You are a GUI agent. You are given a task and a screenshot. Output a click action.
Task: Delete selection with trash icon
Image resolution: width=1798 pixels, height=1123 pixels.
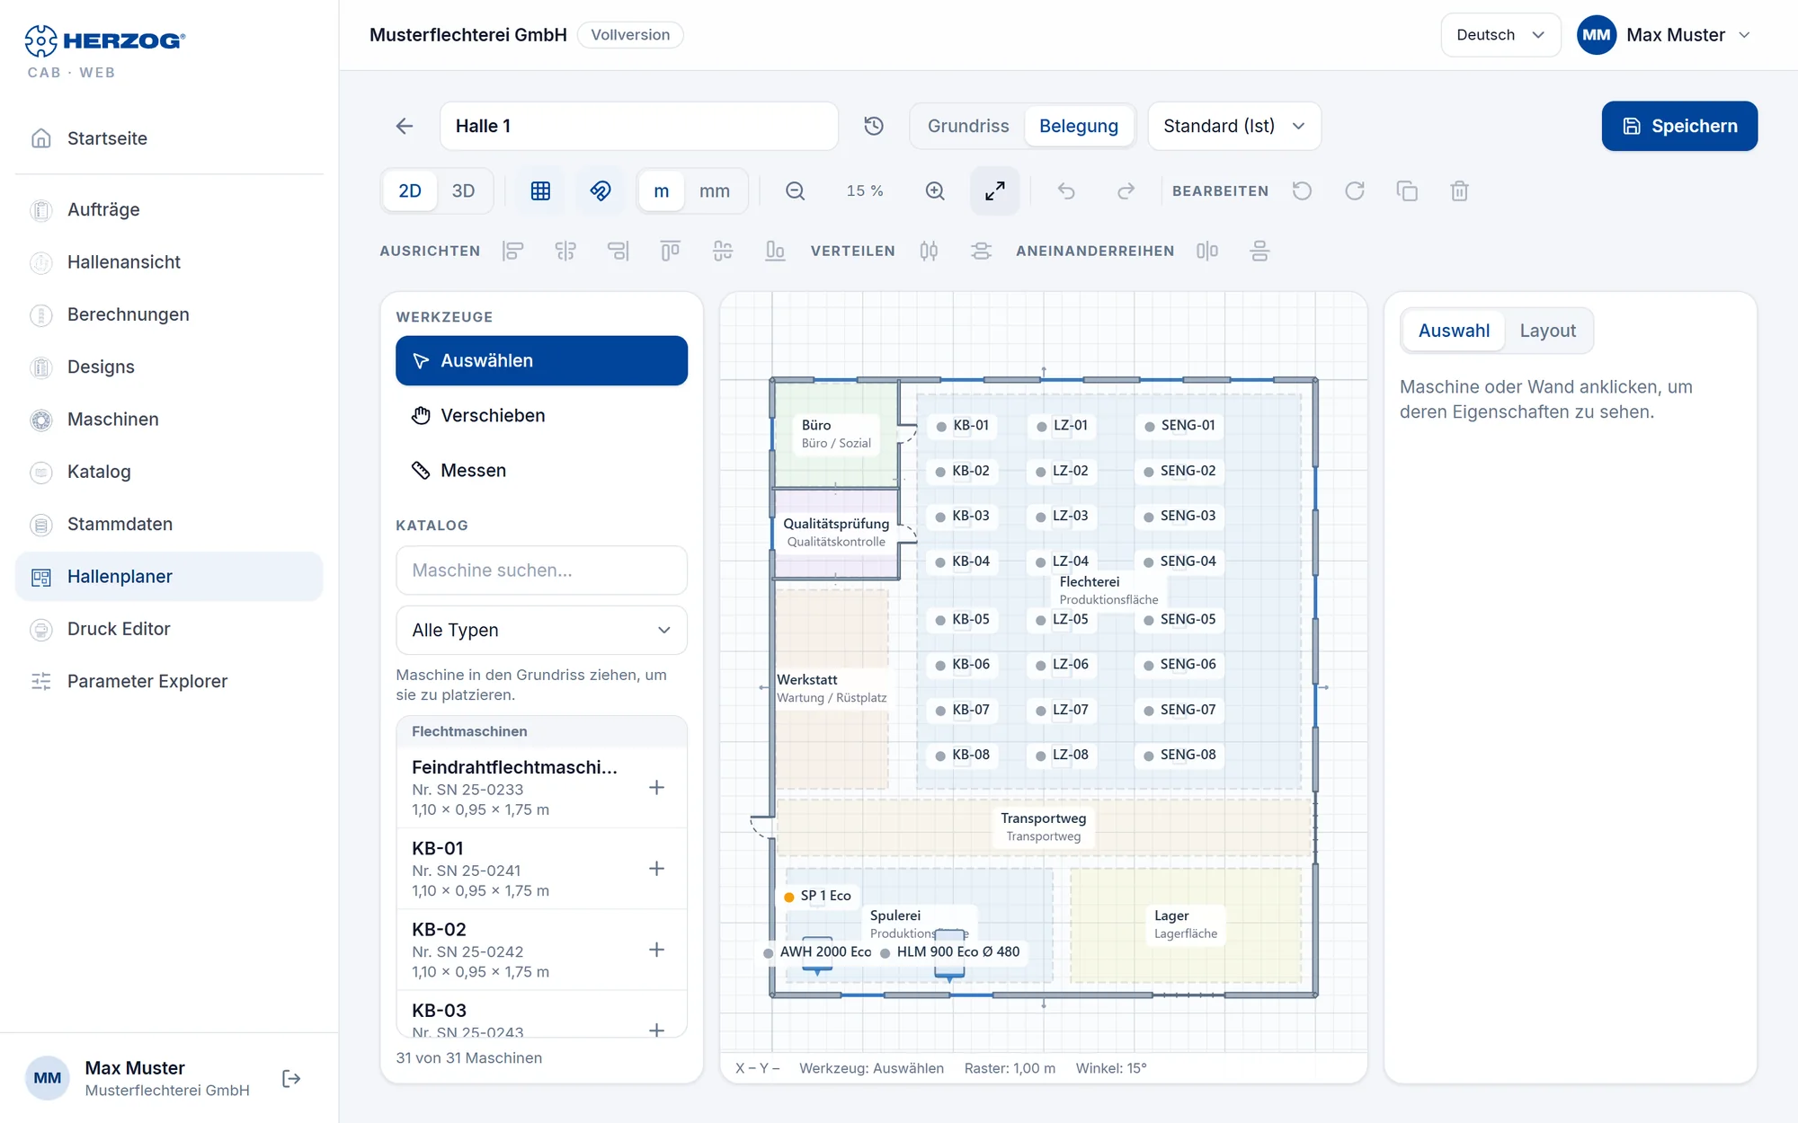coord(1459,190)
